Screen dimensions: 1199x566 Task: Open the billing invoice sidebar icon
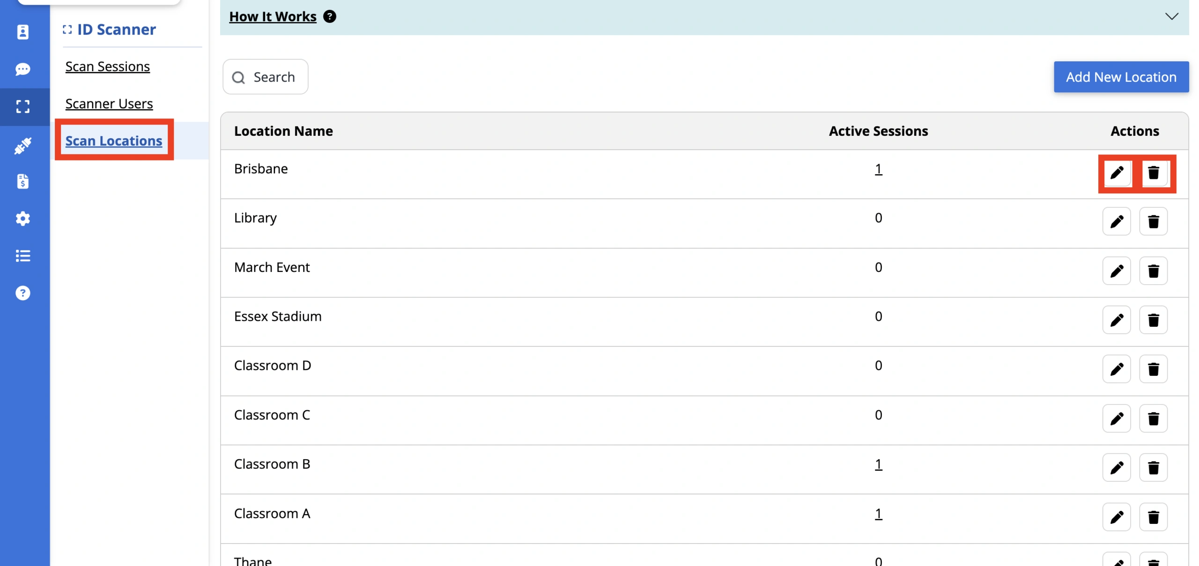tap(22, 181)
